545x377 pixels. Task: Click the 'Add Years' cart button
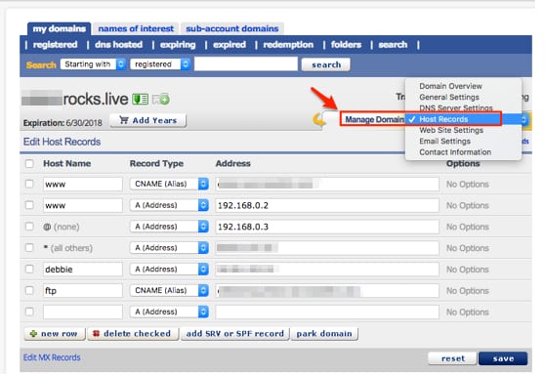click(x=148, y=120)
